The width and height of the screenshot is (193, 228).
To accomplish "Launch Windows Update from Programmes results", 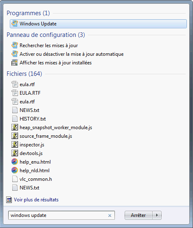I will pyautogui.click(x=98, y=24).
